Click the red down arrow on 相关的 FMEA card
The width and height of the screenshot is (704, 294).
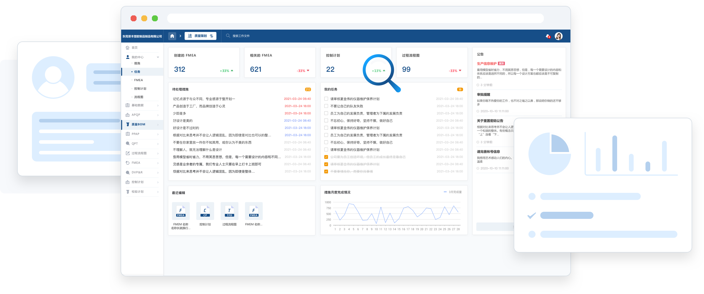308,71
